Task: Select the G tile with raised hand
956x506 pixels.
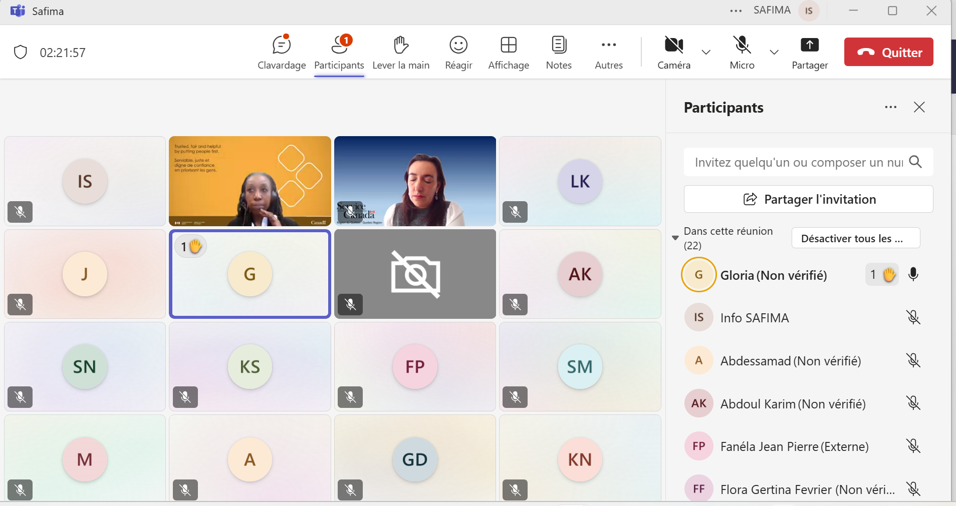Action: (250, 274)
